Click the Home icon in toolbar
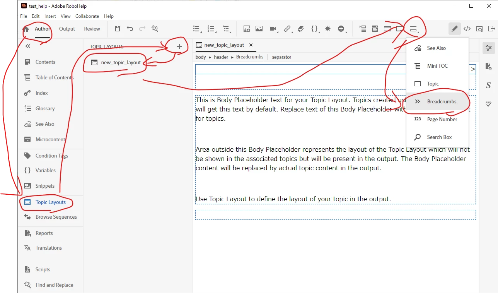Screen dimensions: 498x293 (x=26, y=29)
